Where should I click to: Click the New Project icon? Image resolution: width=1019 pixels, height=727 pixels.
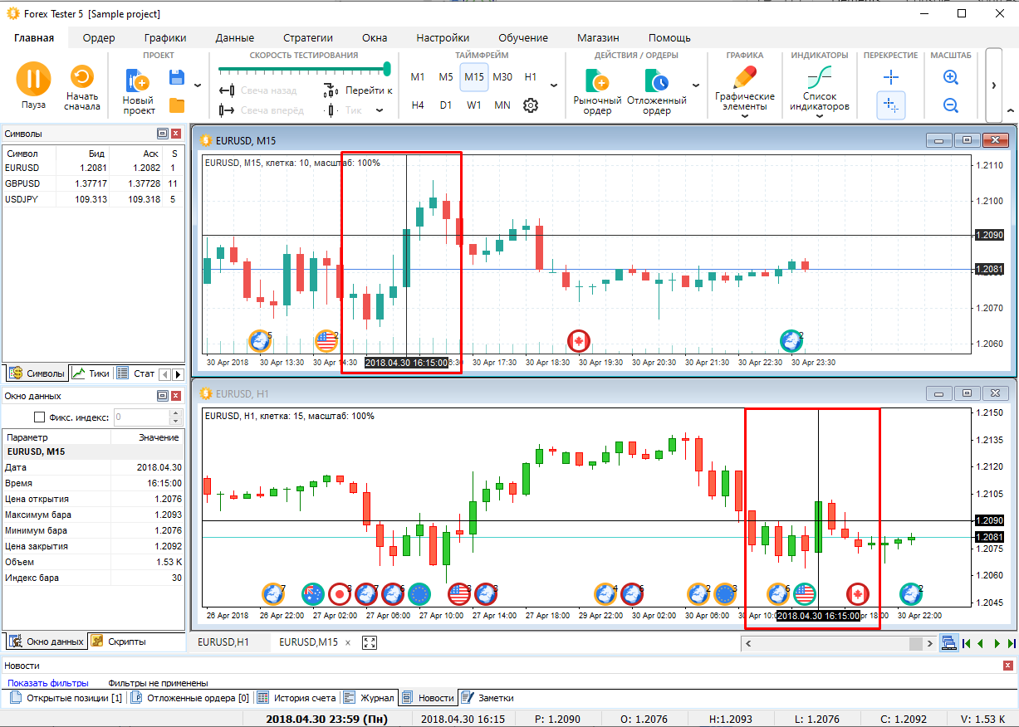coord(138,81)
